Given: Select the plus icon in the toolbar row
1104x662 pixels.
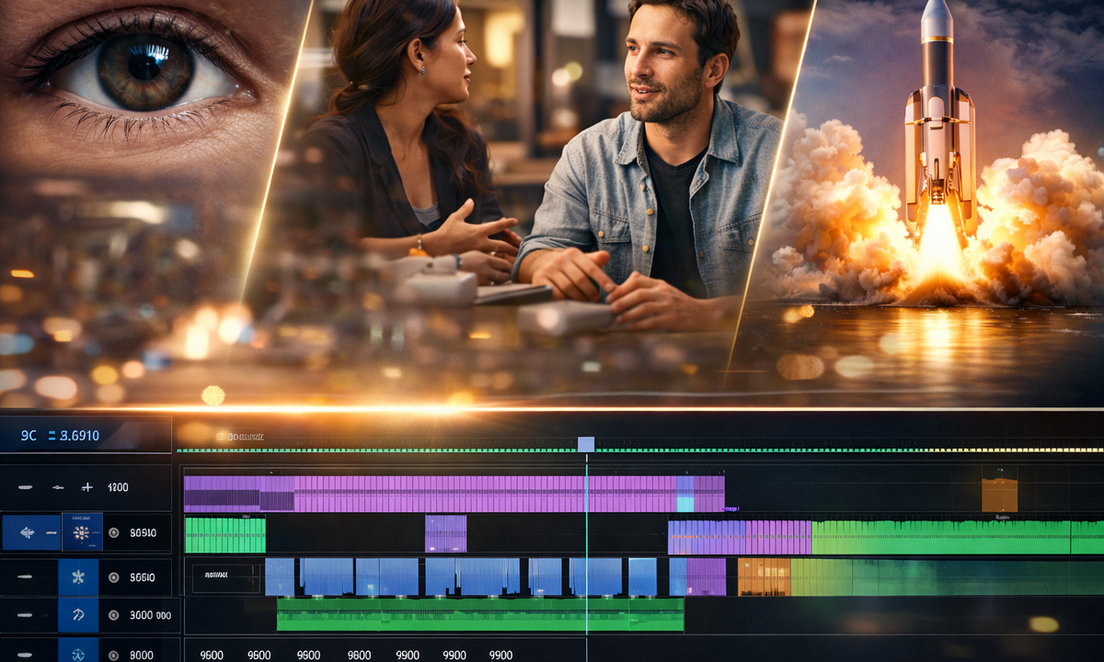Looking at the screenshot, I should (86, 486).
